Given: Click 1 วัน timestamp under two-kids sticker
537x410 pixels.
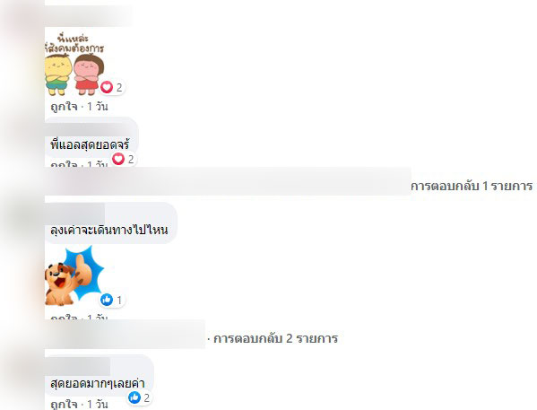Looking at the screenshot, I should pos(97,107).
